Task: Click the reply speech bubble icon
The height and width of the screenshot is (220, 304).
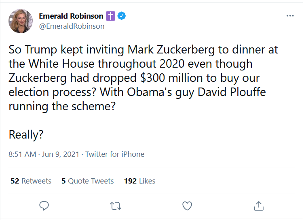Action: point(44,206)
